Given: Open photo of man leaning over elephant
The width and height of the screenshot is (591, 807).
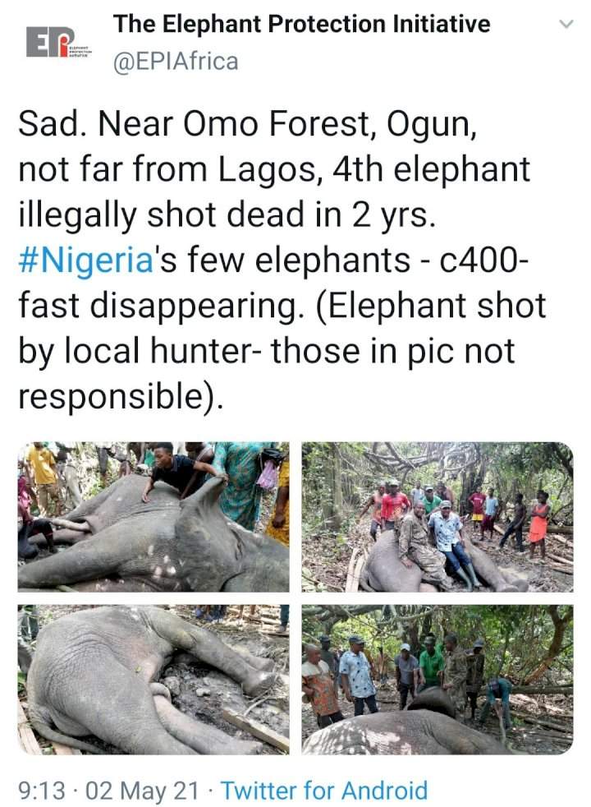Looking at the screenshot, I should (x=153, y=517).
